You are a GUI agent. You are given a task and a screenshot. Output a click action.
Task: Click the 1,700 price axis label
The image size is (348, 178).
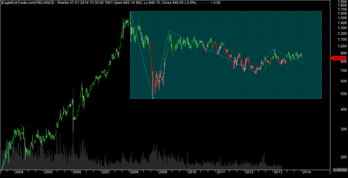[x=342, y=9]
